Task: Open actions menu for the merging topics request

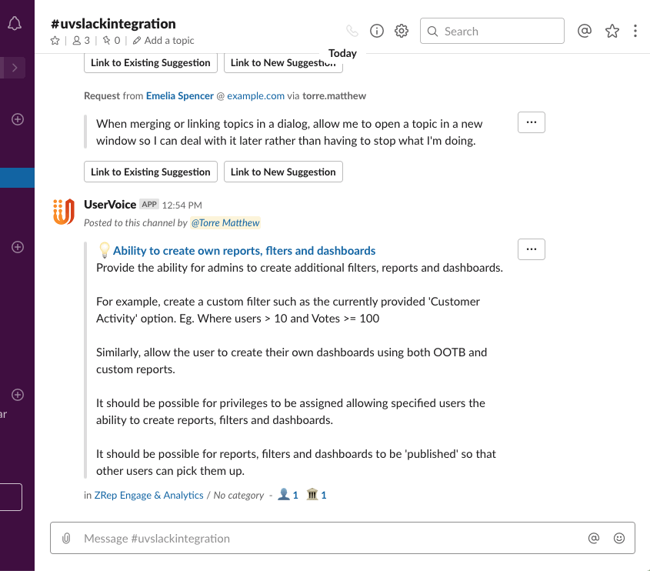Action: click(532, 122)
